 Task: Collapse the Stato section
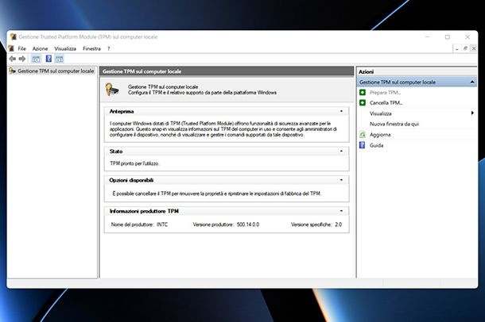(341, 151)
